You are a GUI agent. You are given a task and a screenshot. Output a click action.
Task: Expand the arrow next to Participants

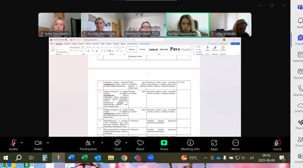[102, 143]
